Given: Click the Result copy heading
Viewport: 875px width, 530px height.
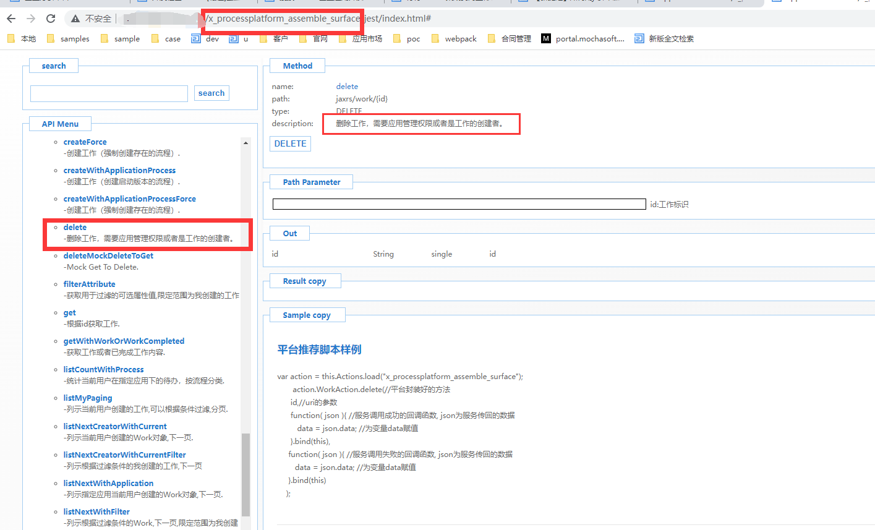Looking at the screenshot, I should pos(304,281).
